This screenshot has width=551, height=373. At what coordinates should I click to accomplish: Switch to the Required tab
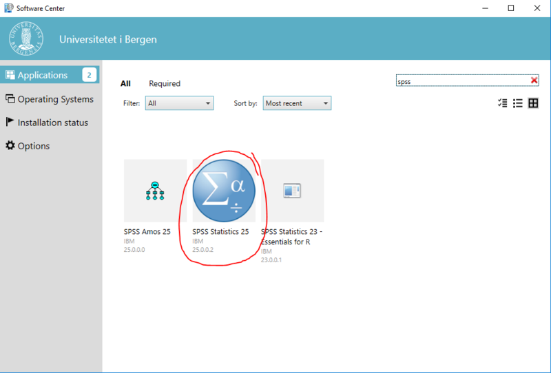pos(165,83)
